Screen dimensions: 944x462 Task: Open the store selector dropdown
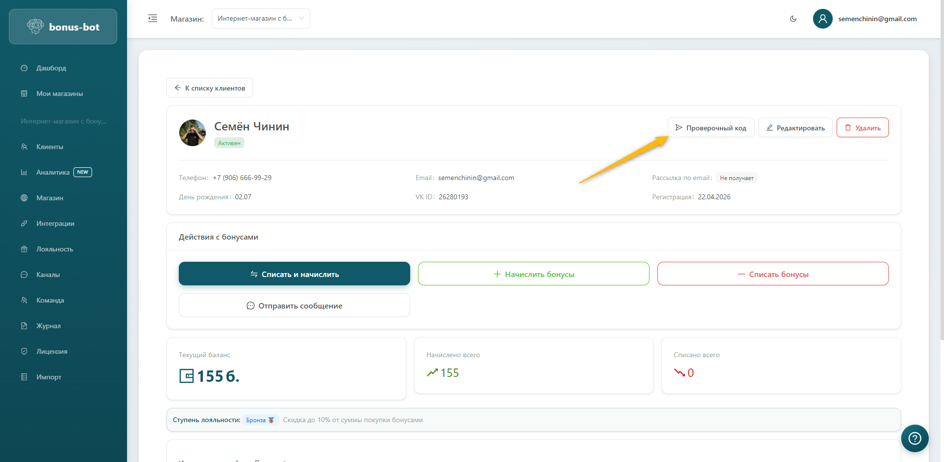260,19
